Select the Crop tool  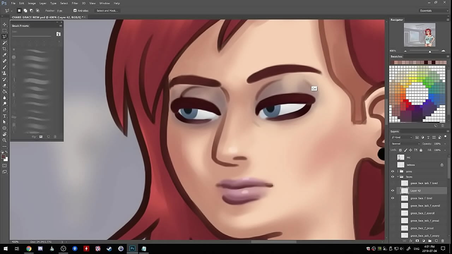[5, 49]
